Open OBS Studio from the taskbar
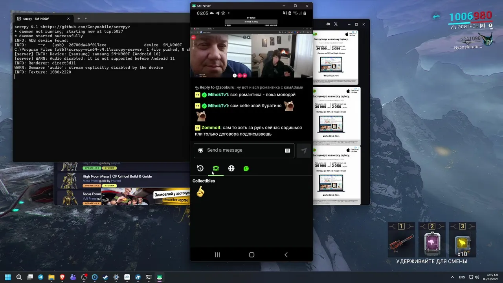Viewport: 503px width, 283px height. 84,277
